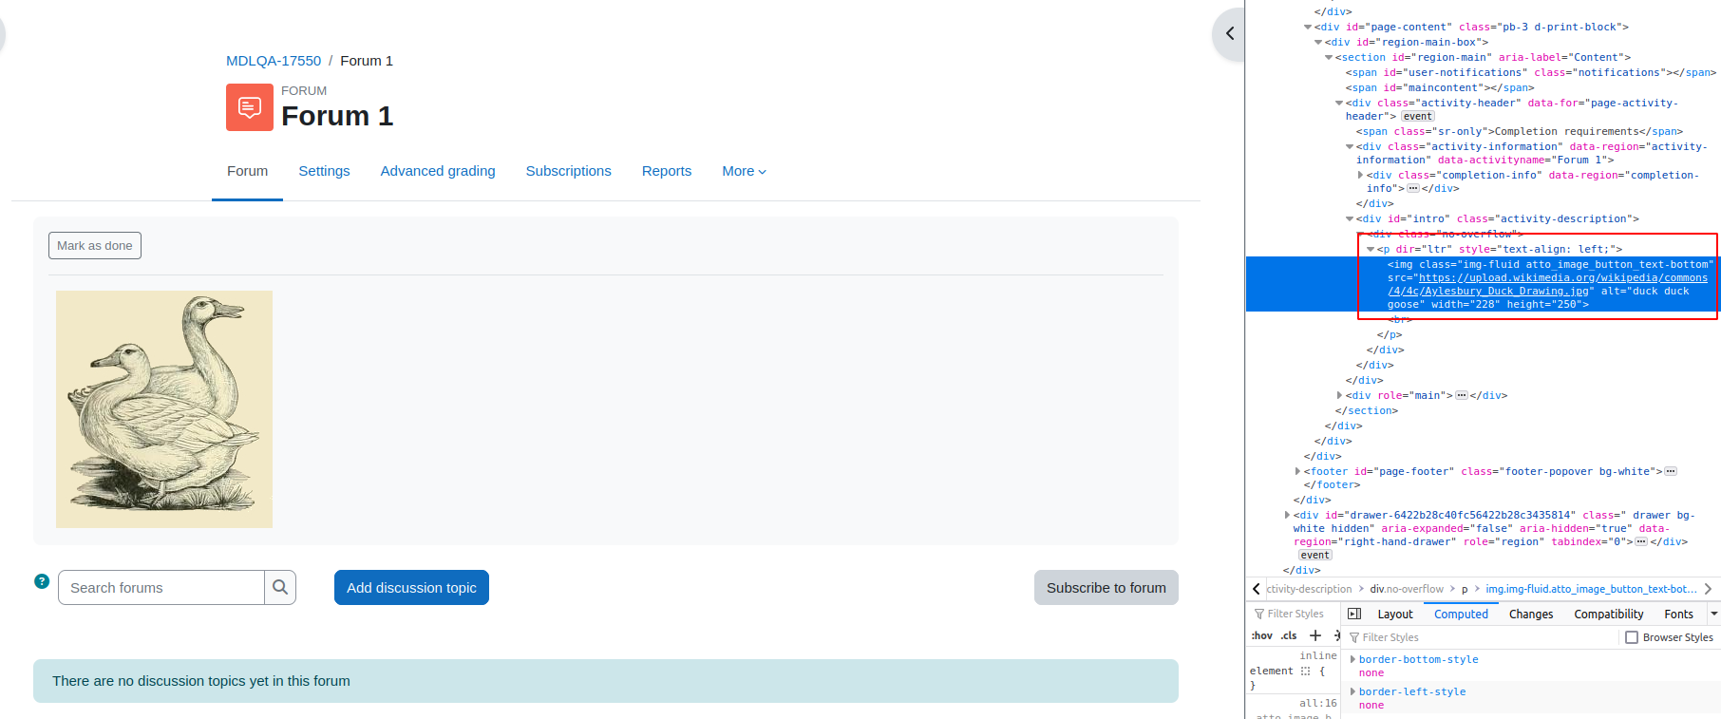This screenshot has width=1721, height=719.
Task: Open the Settings tab
Action: (x=324, y=171)
